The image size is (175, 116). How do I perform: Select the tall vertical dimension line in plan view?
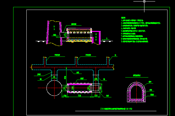pyautogui.click(x=66, y=78)
